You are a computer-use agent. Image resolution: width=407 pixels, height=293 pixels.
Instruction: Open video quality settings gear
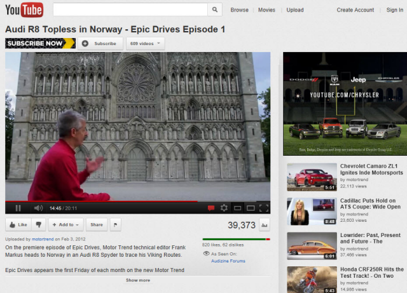coord(224,208)
